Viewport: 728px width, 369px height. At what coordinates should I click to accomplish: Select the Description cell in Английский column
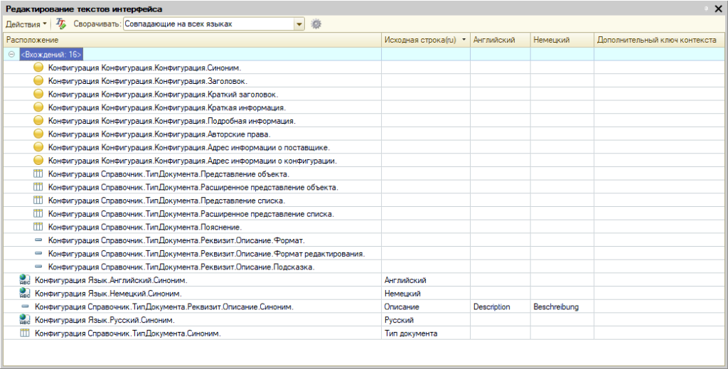500,307
